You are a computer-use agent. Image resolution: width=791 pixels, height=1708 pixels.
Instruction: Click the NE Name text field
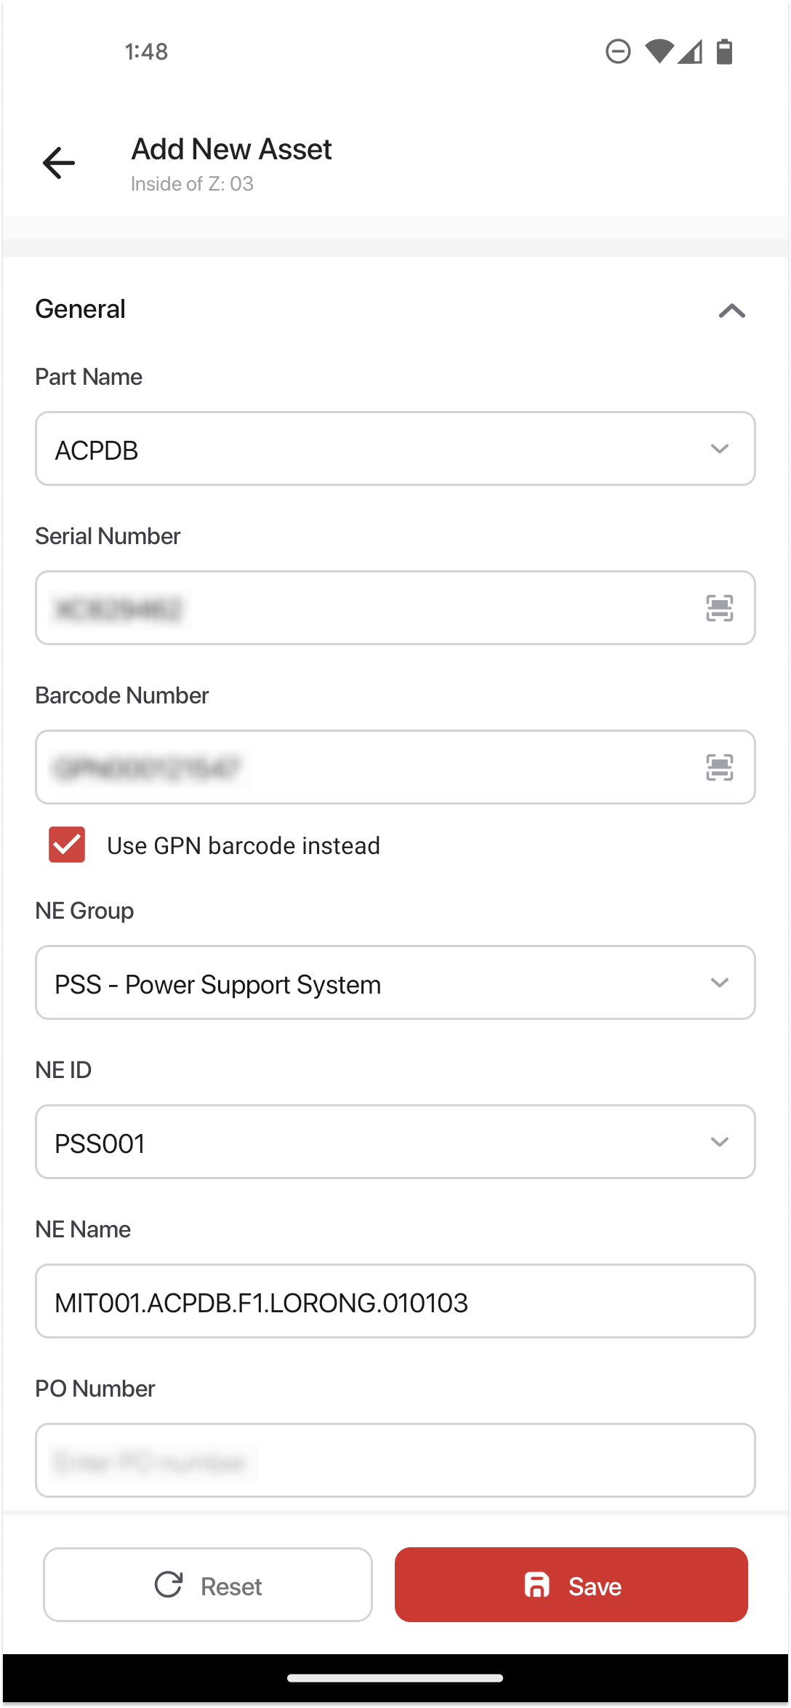point(395,1301)
